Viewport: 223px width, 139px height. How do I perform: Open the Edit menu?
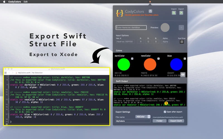(x=26, y=2)
